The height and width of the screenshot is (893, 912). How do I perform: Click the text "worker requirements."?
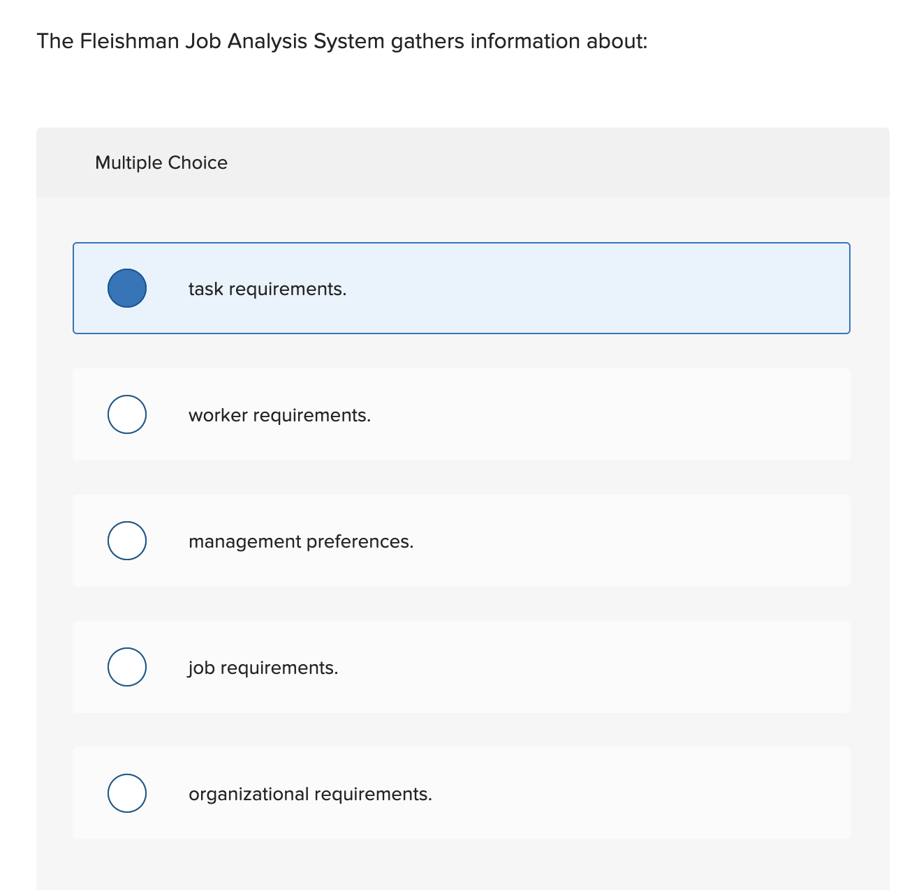pos(280,414)
